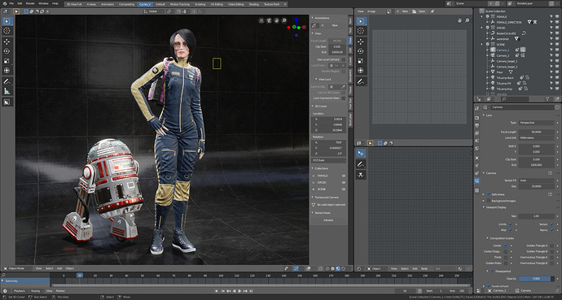Viewport: 562px width, 300px height.
Task: Open the Global transform orientation dropdown
Action: click(153, 11)
